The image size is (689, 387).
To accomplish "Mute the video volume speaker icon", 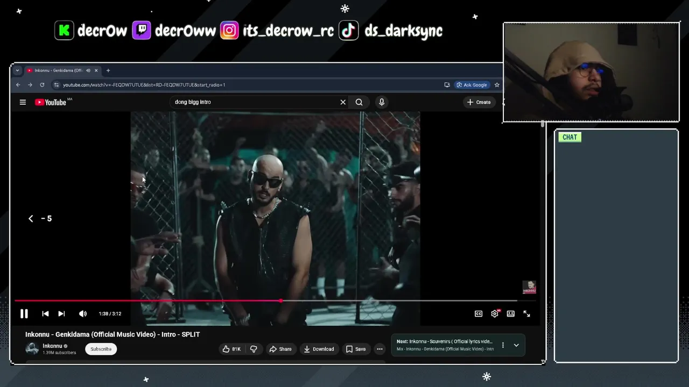I will pos(83,313).
